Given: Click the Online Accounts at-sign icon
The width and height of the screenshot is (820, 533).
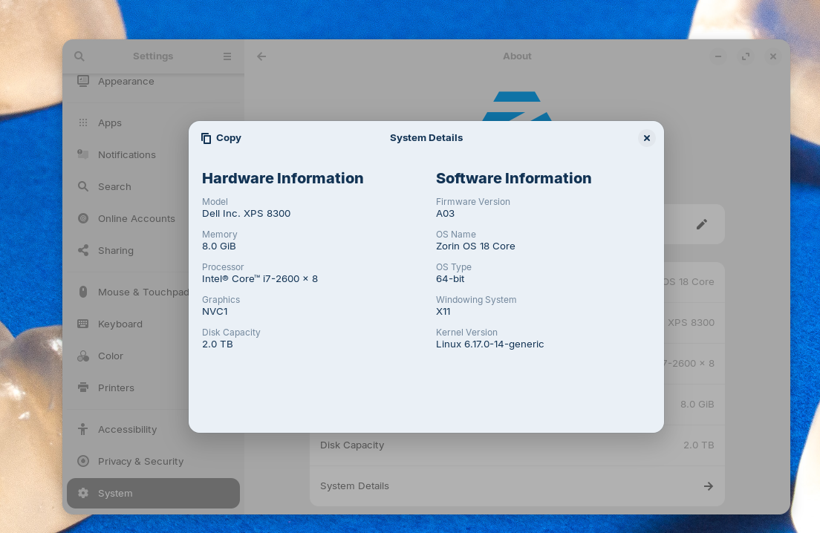Looking at the screenshot, I should (x=83, y=218).
